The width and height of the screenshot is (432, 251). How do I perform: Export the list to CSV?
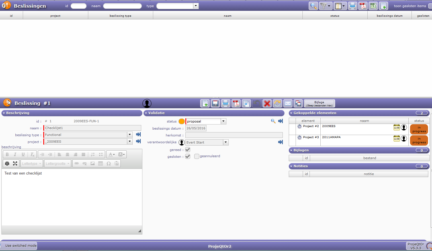pos(373,6)
